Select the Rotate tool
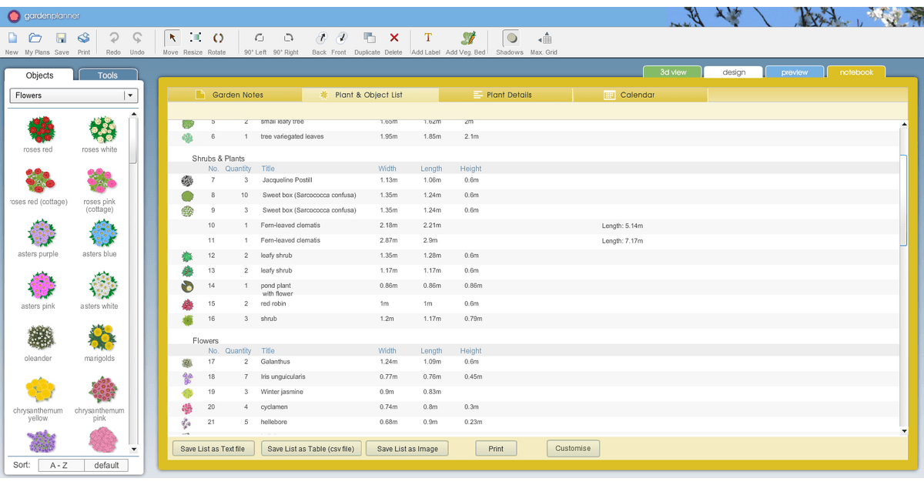 [217, 38]
